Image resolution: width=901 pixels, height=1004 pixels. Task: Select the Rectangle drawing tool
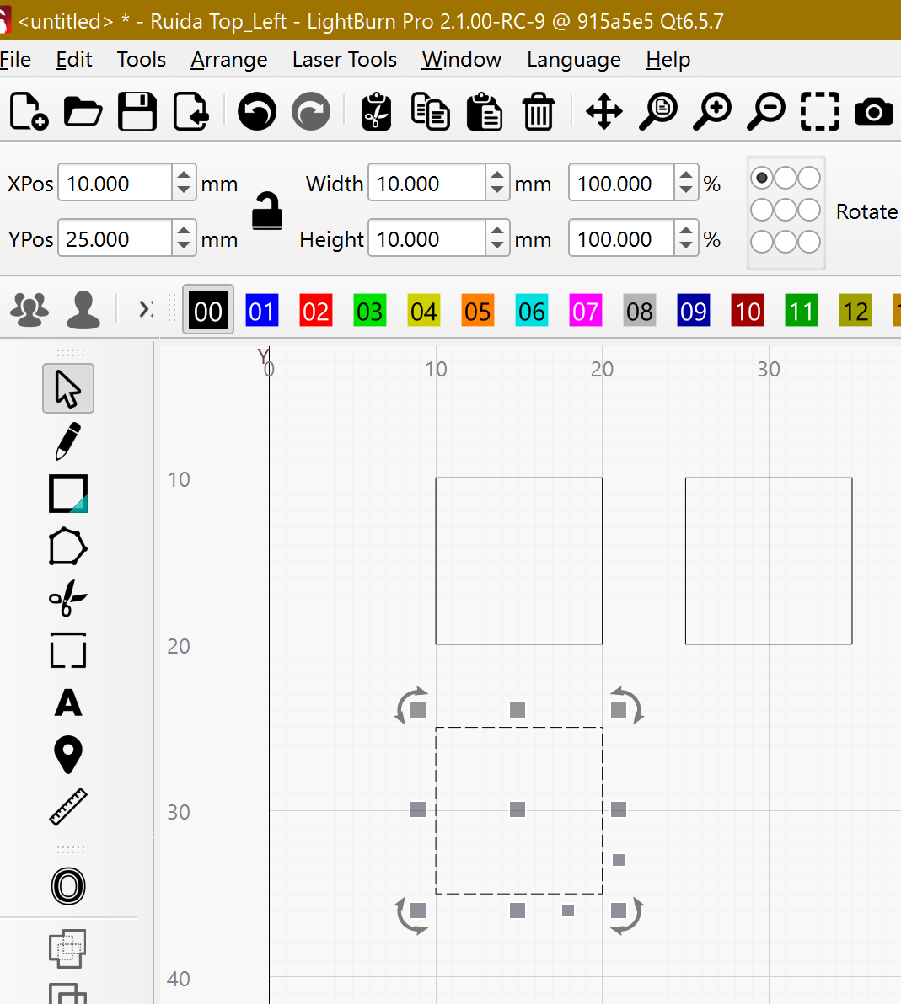click(x=68, y=494)
